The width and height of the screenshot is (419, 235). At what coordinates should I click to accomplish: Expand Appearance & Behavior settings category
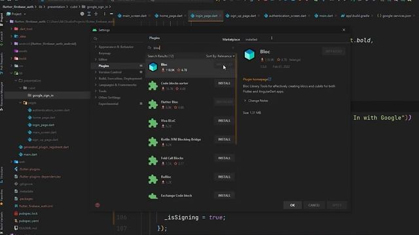96,47
